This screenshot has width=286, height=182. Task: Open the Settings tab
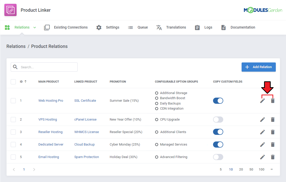tap(113, 27)
